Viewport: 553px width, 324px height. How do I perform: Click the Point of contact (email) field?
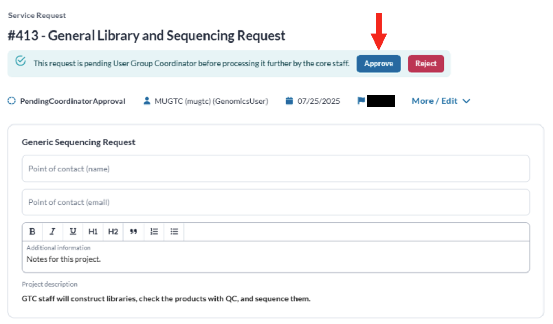(x=275, y=202)
